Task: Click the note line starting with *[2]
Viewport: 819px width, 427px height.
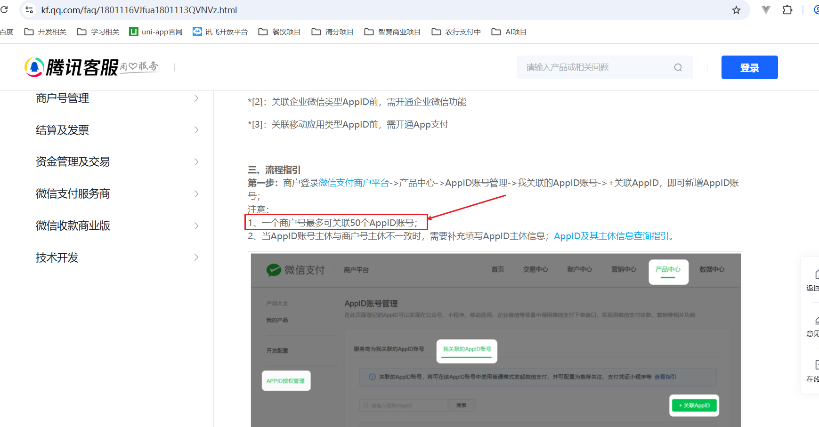Action: point(357,102)
